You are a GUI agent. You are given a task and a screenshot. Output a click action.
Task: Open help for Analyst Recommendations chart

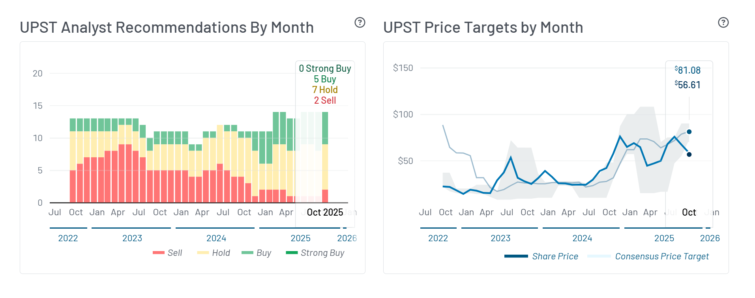point(360,22)
